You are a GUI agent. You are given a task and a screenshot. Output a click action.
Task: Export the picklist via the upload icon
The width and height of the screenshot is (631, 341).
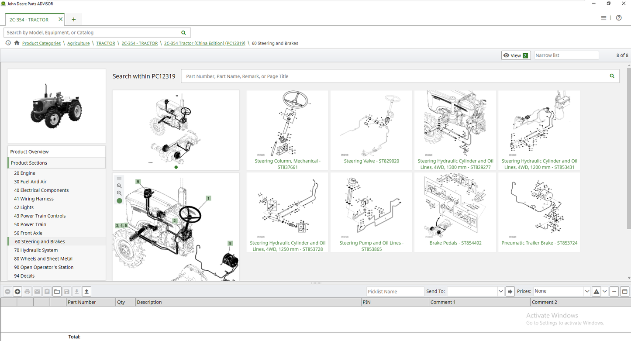coord(86,291)
